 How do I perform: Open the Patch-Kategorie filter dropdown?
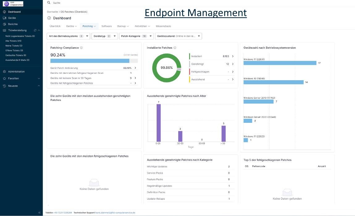(136, 36)
